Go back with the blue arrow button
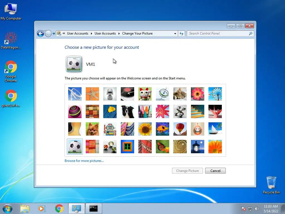Screen dimensions: 285x214 tap(40, 33)
